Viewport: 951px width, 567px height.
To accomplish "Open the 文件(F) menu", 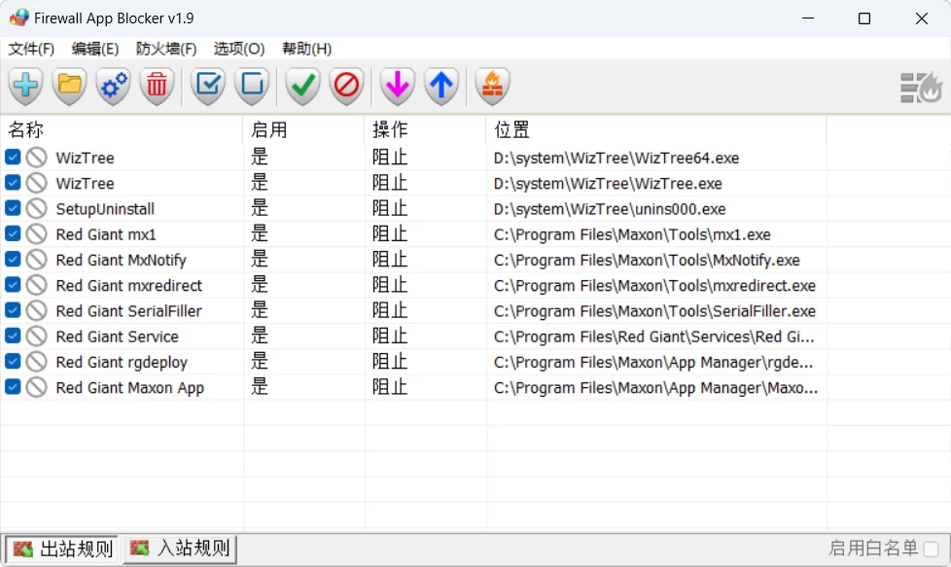I will pos(31,49).
